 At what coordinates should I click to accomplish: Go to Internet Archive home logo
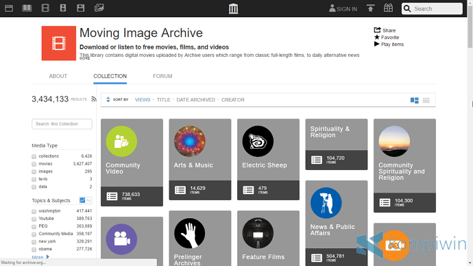coord(234,8)
